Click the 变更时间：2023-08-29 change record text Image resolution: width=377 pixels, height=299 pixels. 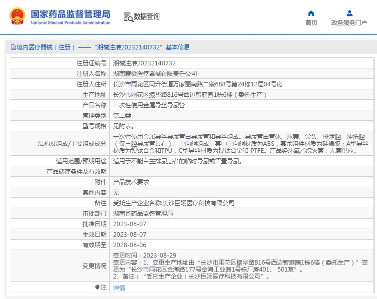144,255
